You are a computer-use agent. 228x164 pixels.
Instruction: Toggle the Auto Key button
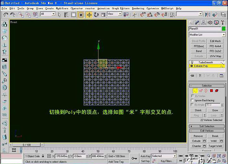click(x=145, y=156)
